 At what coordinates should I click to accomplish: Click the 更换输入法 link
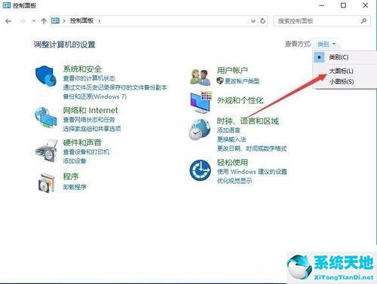(231, 139)
